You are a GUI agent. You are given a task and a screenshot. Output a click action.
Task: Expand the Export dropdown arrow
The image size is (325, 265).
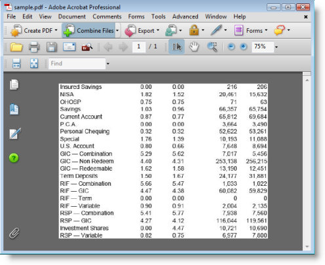point(158,30)
